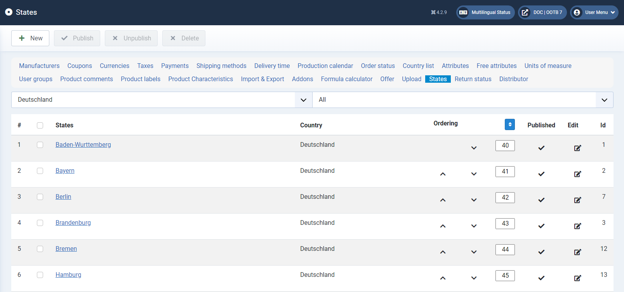Open edit icon for Hamburg row
The height and width of the screenshot is (292, 624).
(577, 278)
